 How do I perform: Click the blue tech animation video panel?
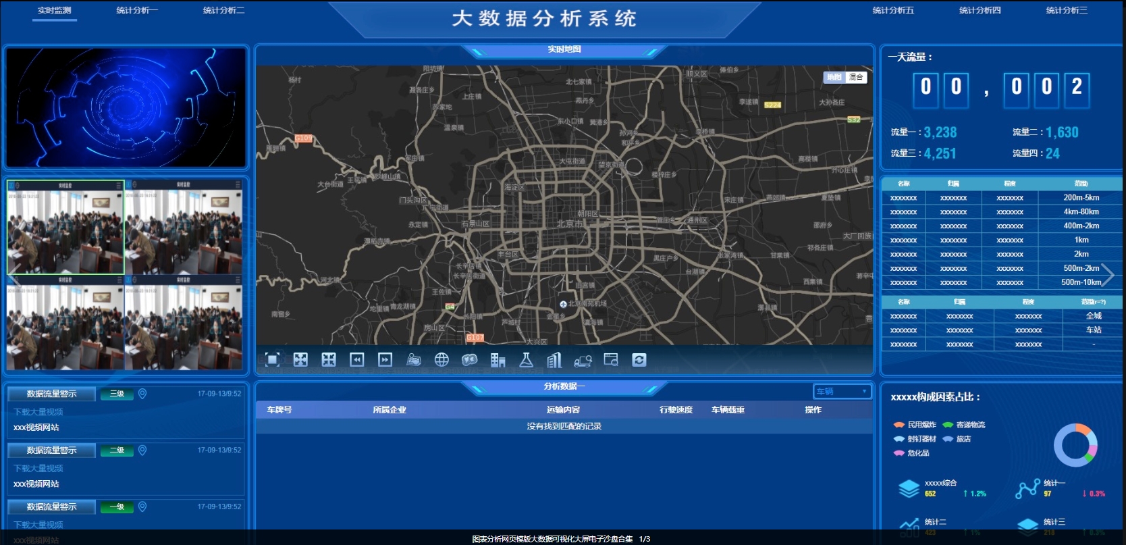click(126, 107)
